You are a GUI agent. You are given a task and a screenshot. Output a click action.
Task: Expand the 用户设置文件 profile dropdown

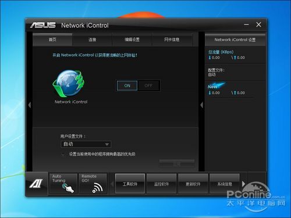[x=86, y=144]
